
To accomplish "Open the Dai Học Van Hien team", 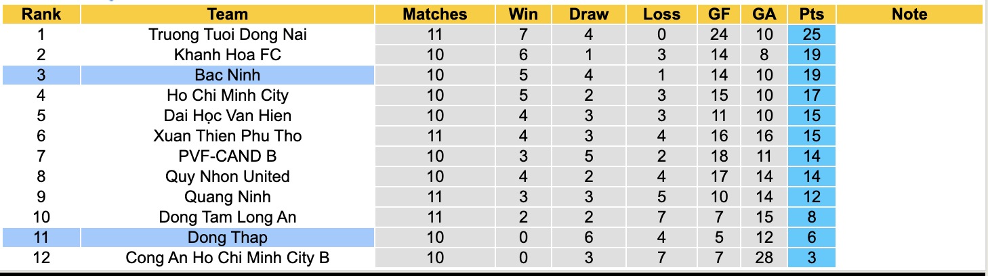I will (228, 116).
